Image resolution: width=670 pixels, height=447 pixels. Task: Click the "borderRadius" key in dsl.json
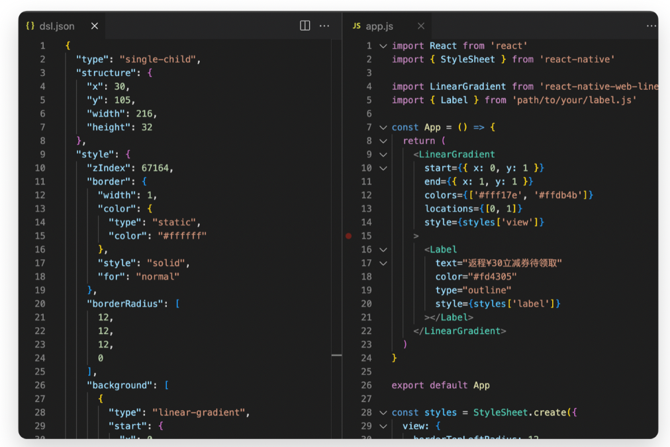tap(124, 304)
